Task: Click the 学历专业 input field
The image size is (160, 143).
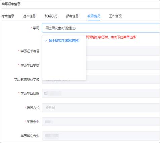Action: pyautogui.click(x=101, y=122)
